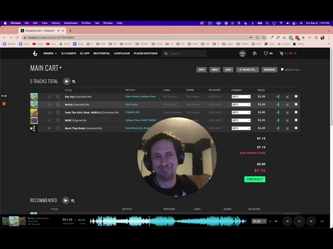
Task: Skip to previous track in player
Action: (287, 222)
